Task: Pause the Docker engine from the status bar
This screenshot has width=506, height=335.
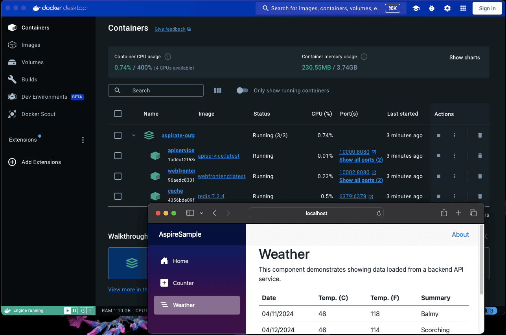Action: [74, 311]
